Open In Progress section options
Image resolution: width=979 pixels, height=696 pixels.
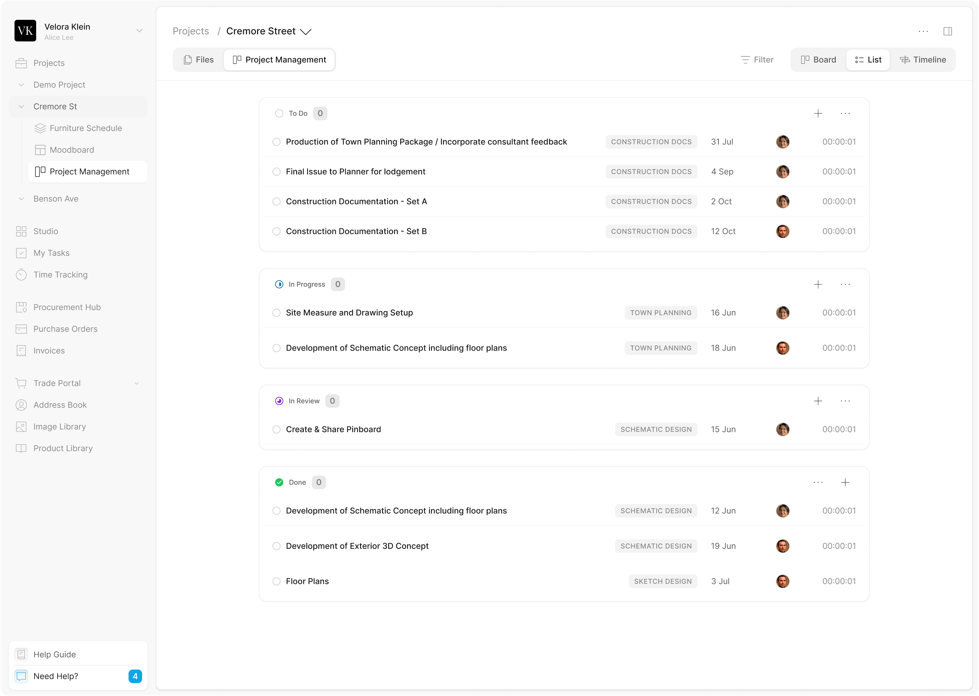click(x=845, y=284)
